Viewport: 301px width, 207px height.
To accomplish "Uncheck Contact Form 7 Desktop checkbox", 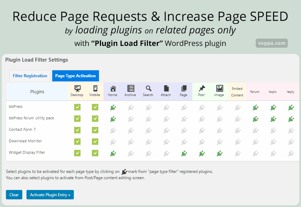I will tap(77, 130).
